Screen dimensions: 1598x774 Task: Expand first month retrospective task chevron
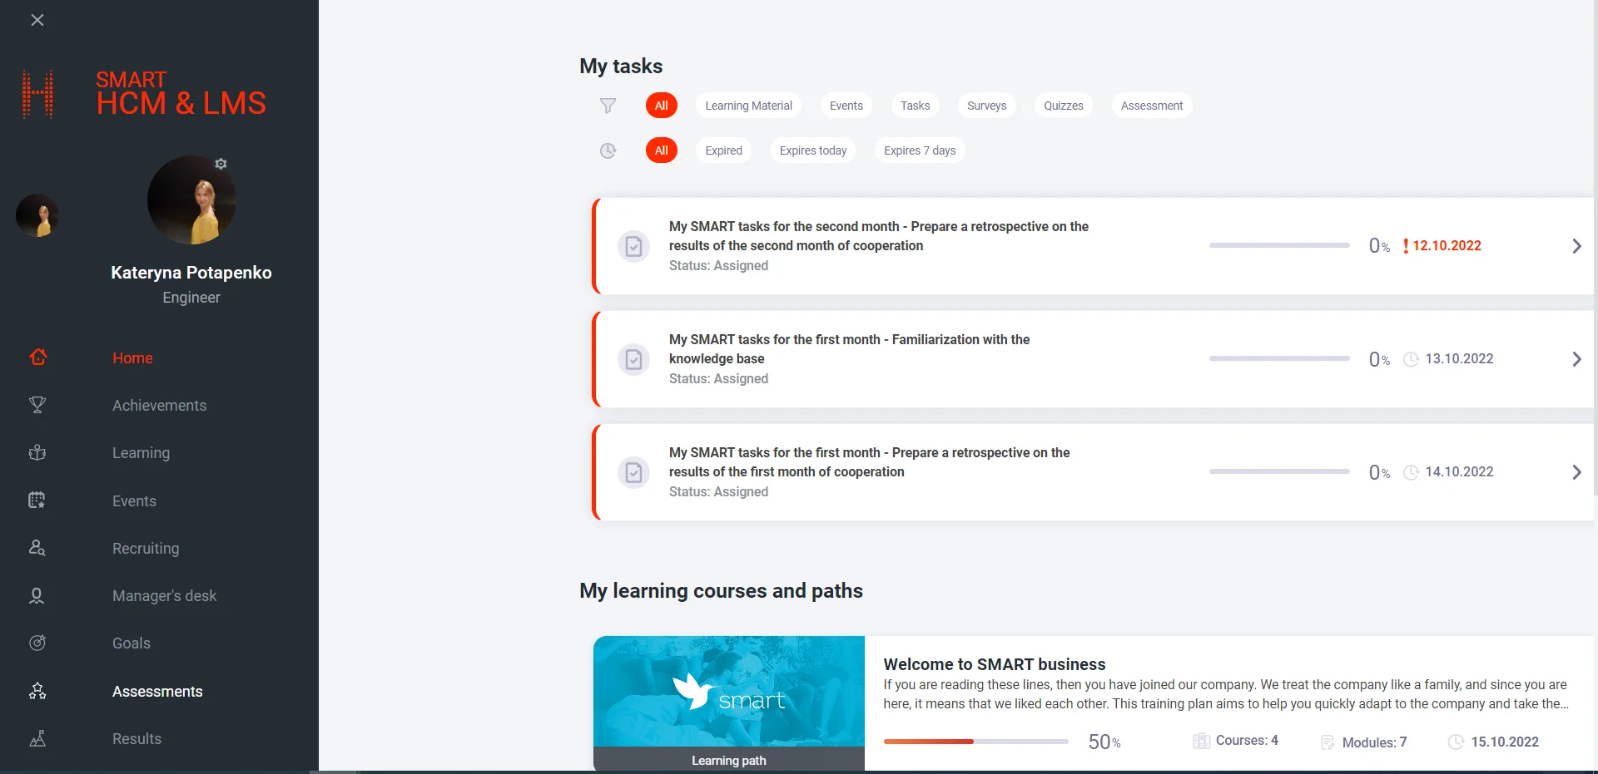click(1576, 472)
